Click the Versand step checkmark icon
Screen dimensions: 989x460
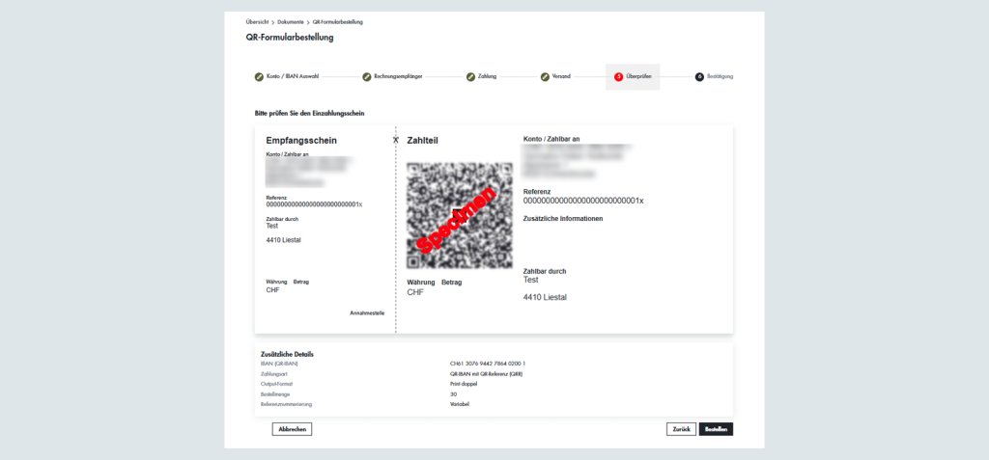(545, 77)
